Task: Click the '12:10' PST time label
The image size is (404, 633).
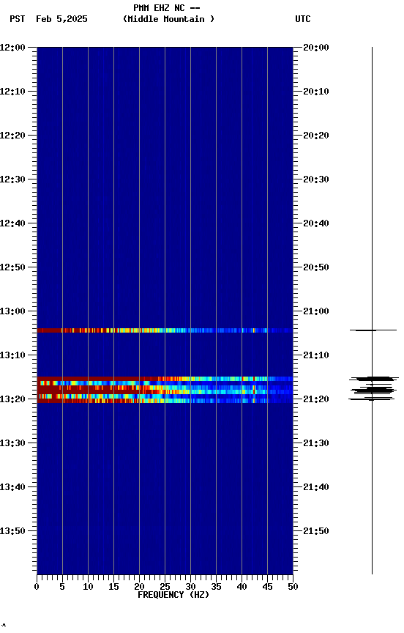Action: (x=12, y=92)
